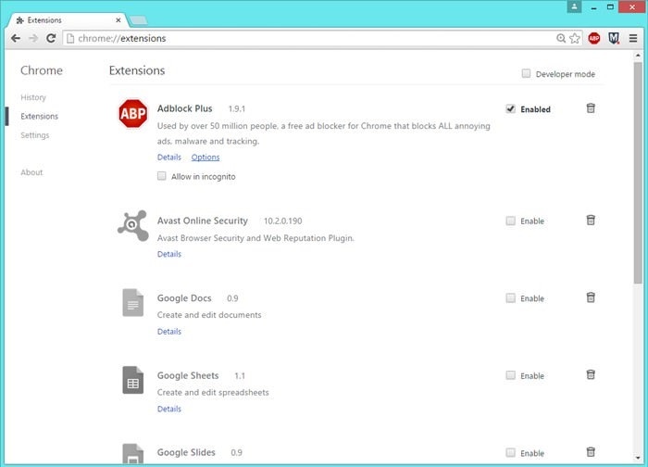View Details for Google Sheets
The height and width of the screenshot is (467, 648).
[x=168, y=409]
